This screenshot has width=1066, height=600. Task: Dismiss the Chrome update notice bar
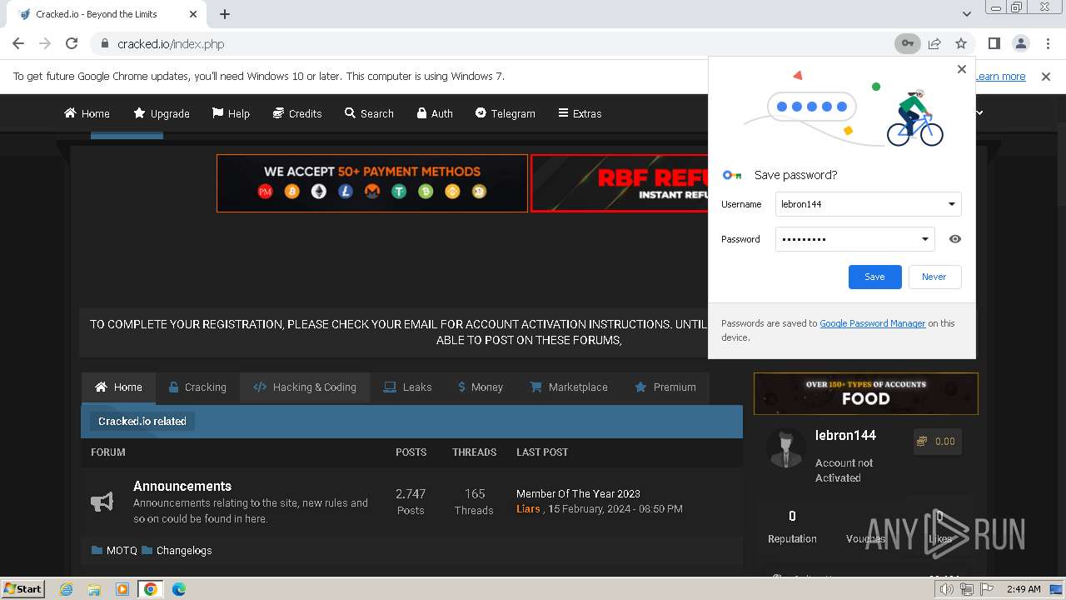(x=1046, y=76)
